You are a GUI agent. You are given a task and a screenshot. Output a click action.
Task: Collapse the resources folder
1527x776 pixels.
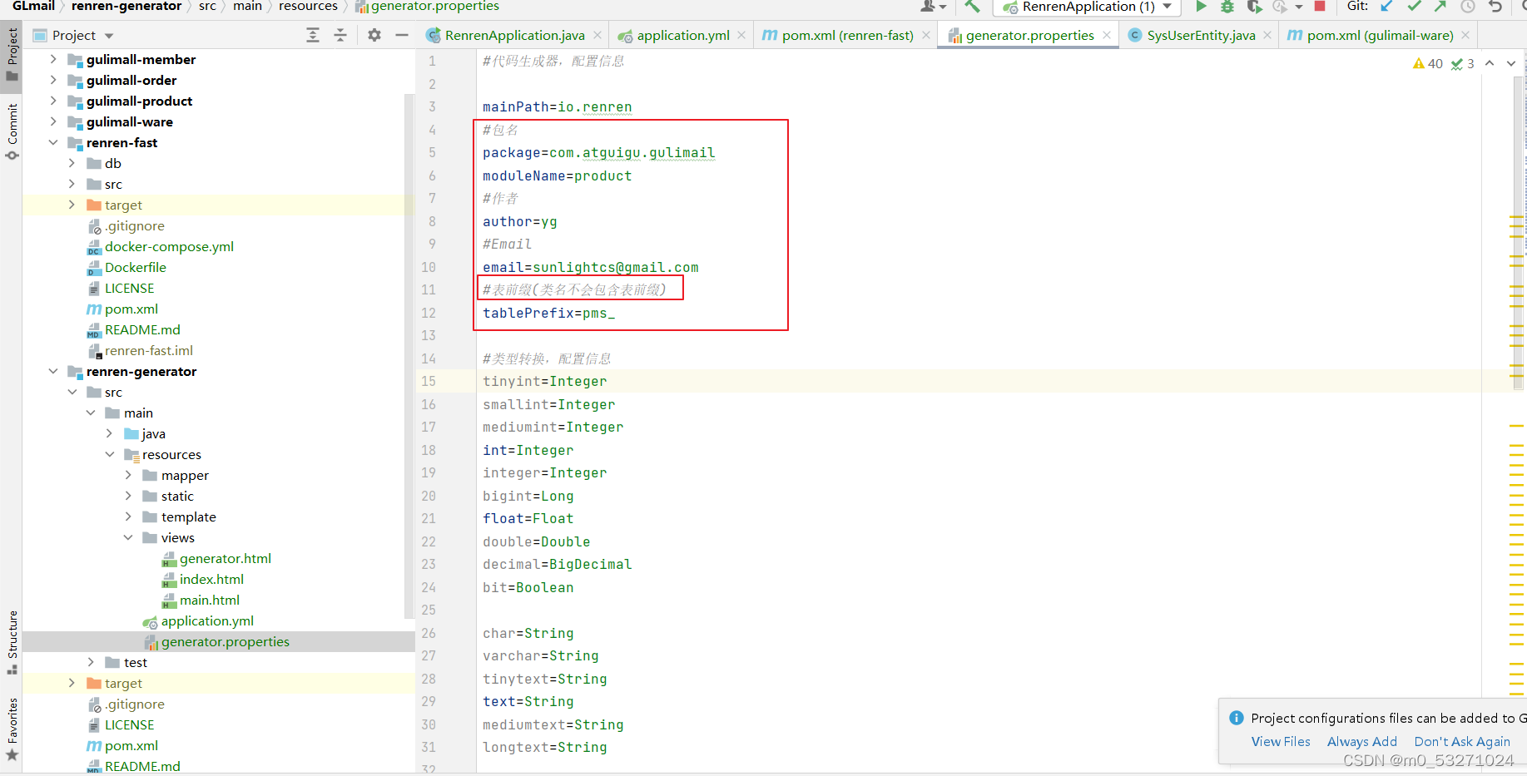tap(110, 454)
